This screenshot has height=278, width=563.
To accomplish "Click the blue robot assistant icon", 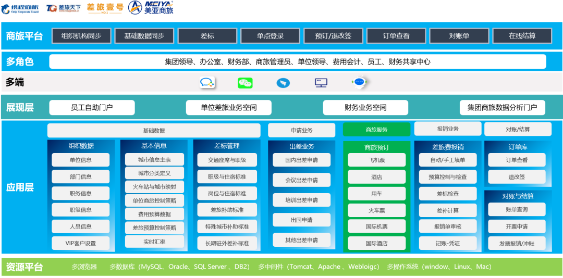I will (x=359, y=82).
